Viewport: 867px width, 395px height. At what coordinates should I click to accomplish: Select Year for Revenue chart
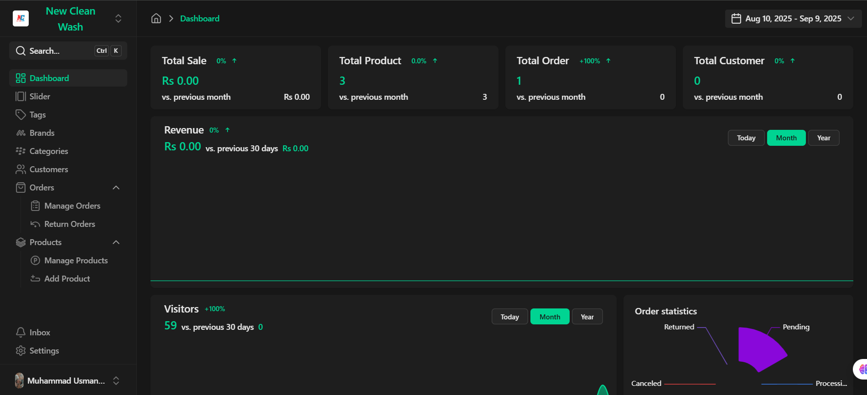coord(824,138)
